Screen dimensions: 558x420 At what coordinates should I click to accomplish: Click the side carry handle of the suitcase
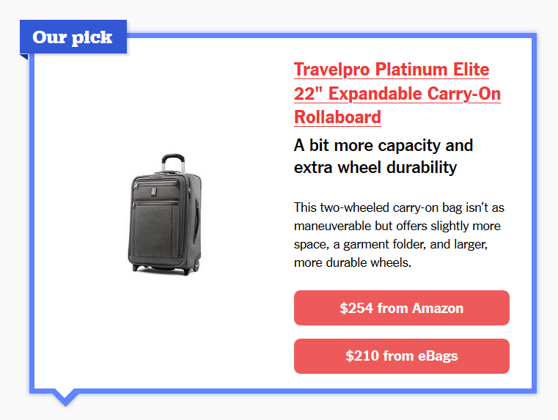[x=197, y=222]
